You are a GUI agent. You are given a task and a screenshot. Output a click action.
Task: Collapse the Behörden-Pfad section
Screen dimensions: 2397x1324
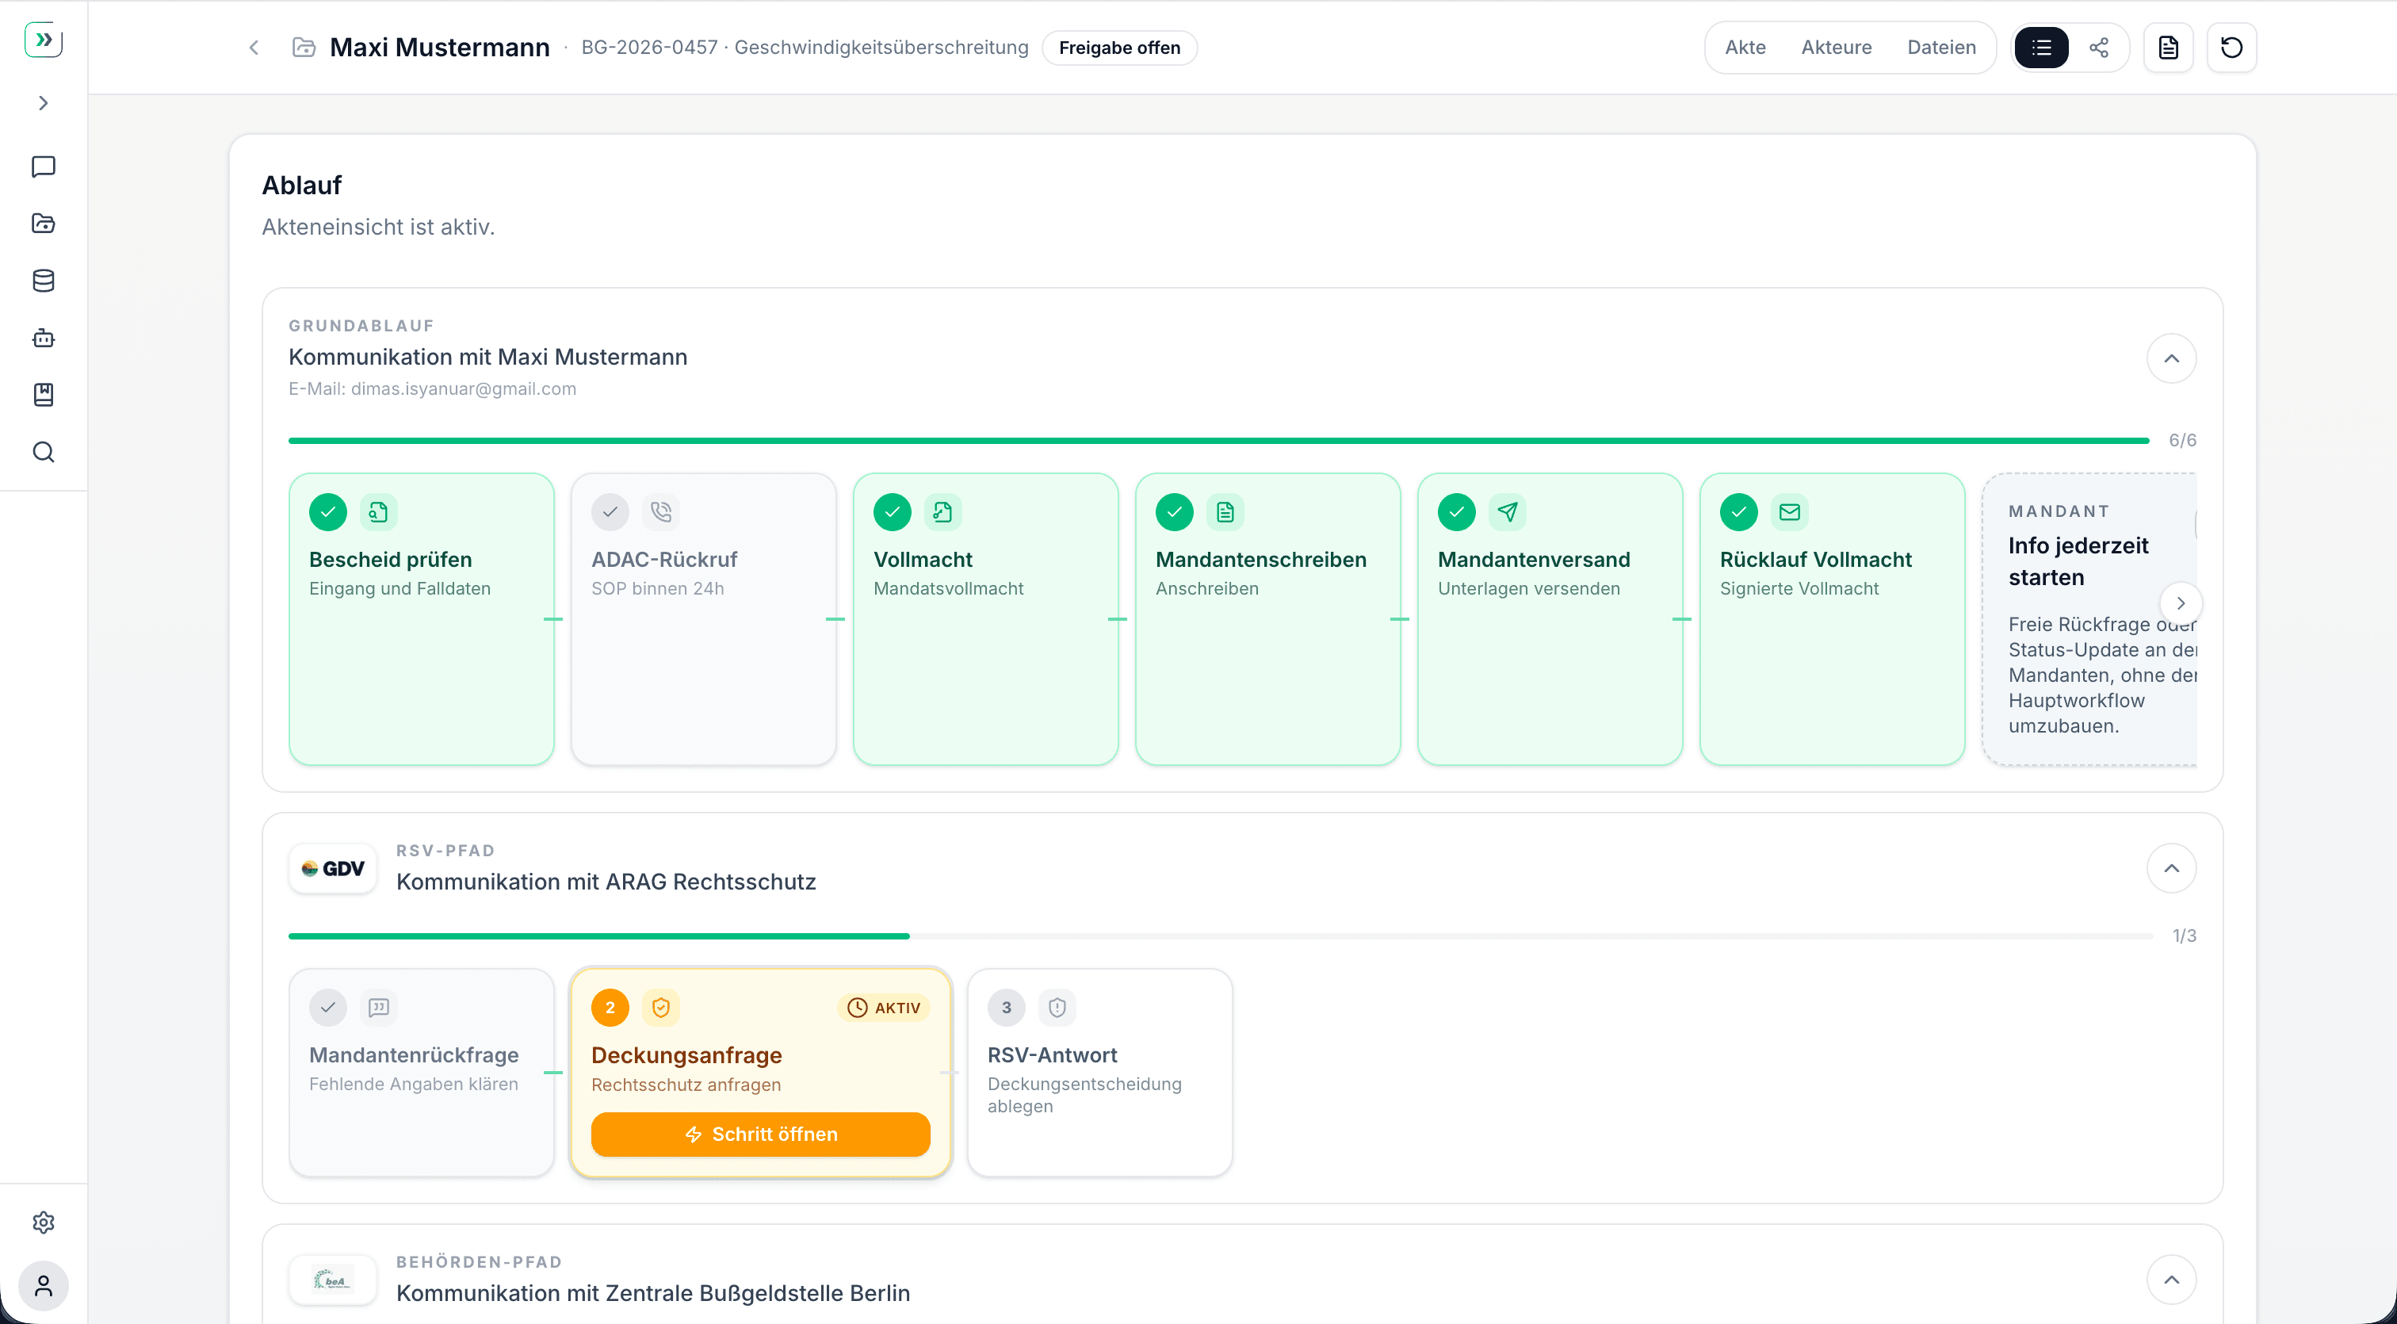tap(2171, 1280)
